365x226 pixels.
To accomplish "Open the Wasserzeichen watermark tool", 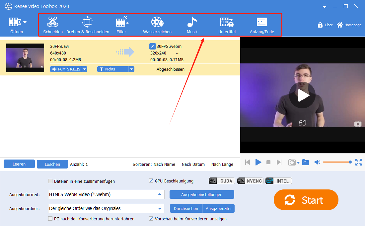I will pos(157,25).
